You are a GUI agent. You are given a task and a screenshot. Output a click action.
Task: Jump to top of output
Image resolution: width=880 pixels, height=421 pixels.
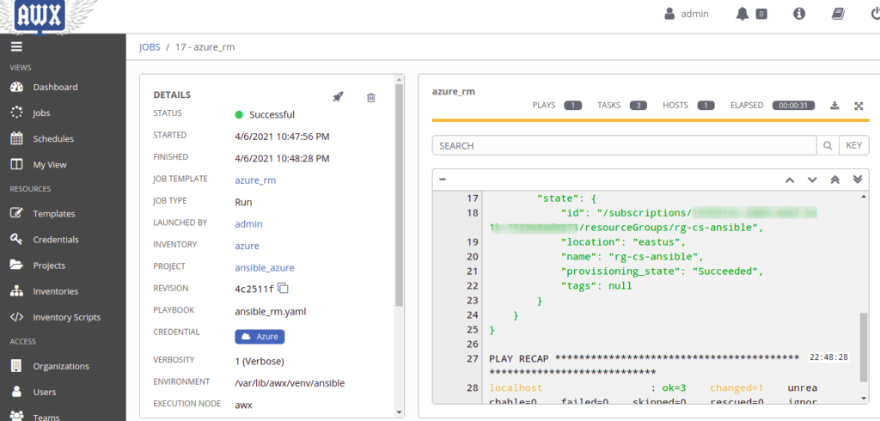click(x=834, y=180)
